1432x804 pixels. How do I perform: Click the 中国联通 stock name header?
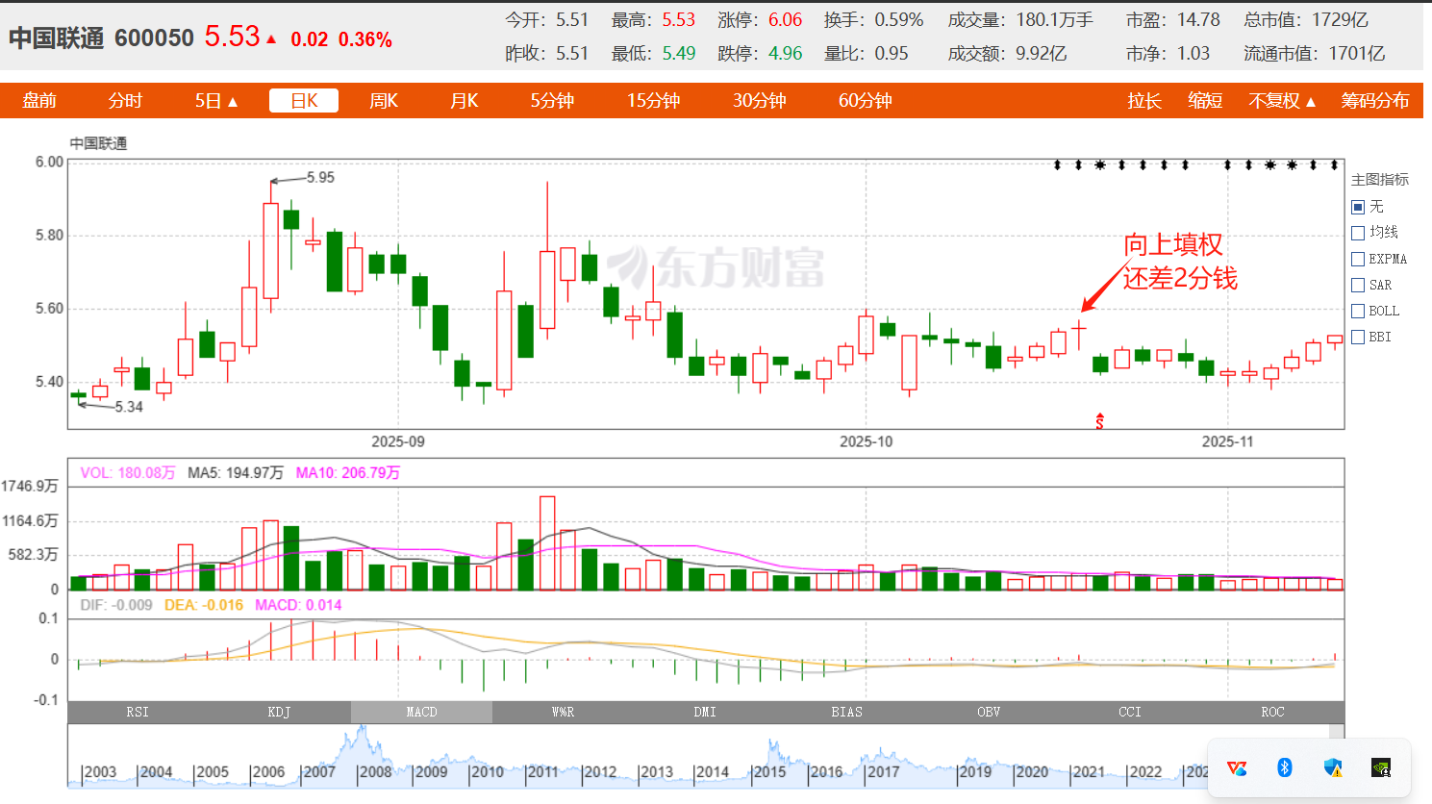click(x=57, y=38)
